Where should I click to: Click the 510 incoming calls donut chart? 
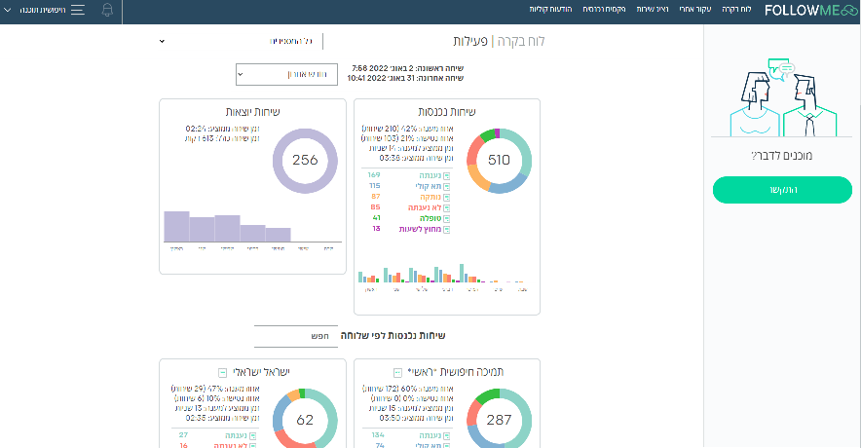click(x=499, y=161)
